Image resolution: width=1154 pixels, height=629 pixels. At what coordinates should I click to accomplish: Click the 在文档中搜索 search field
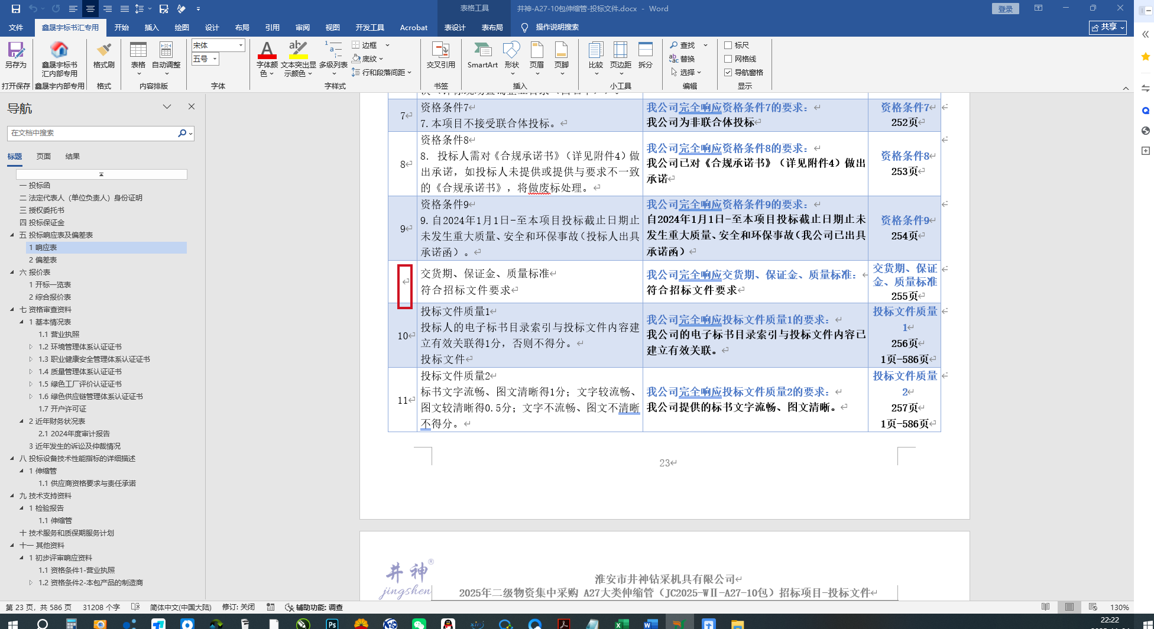tap(92, 134)
